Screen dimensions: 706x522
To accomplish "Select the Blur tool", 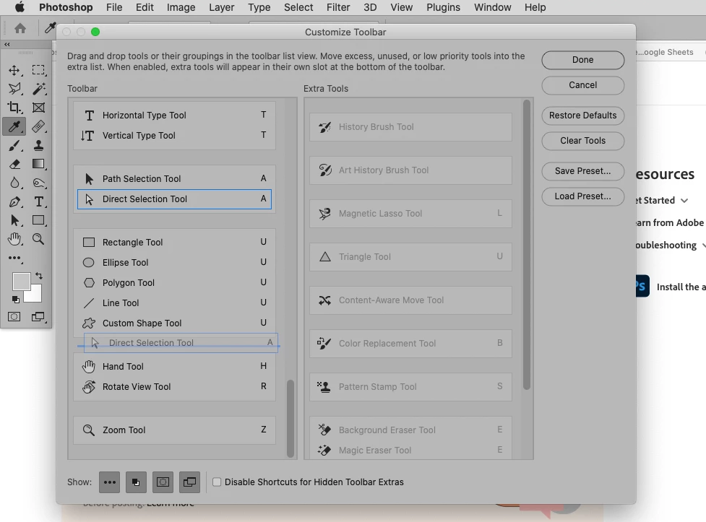I will [14, 183].
